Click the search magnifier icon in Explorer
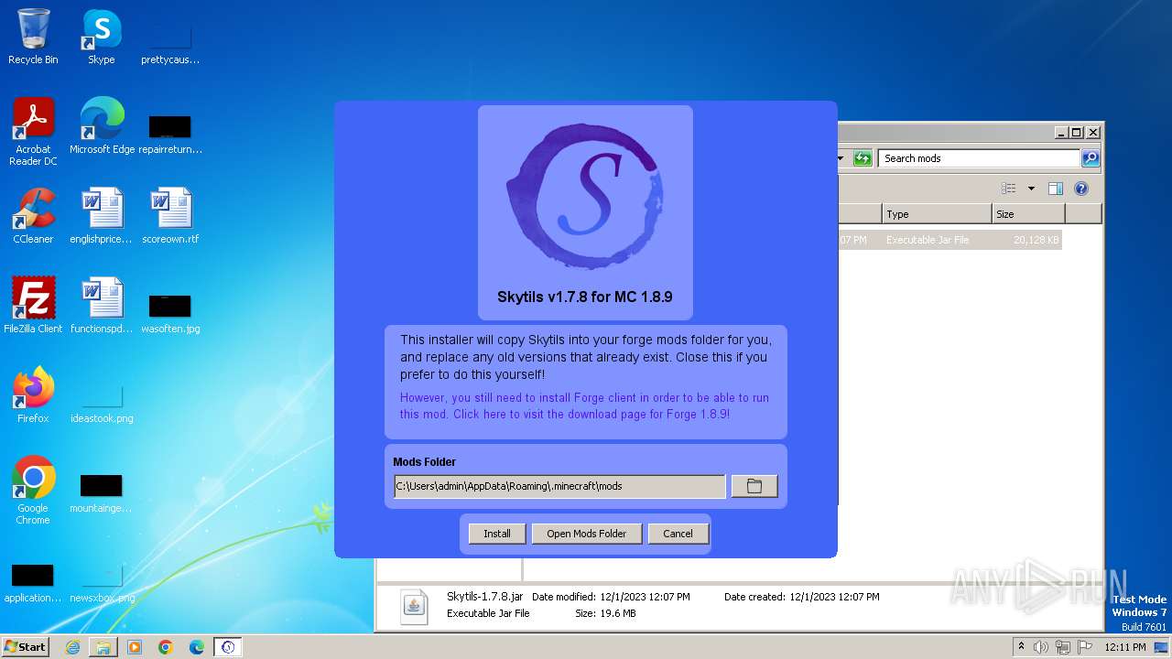The width and height of the screenshot is (1172, 659). pos(1091,158)
